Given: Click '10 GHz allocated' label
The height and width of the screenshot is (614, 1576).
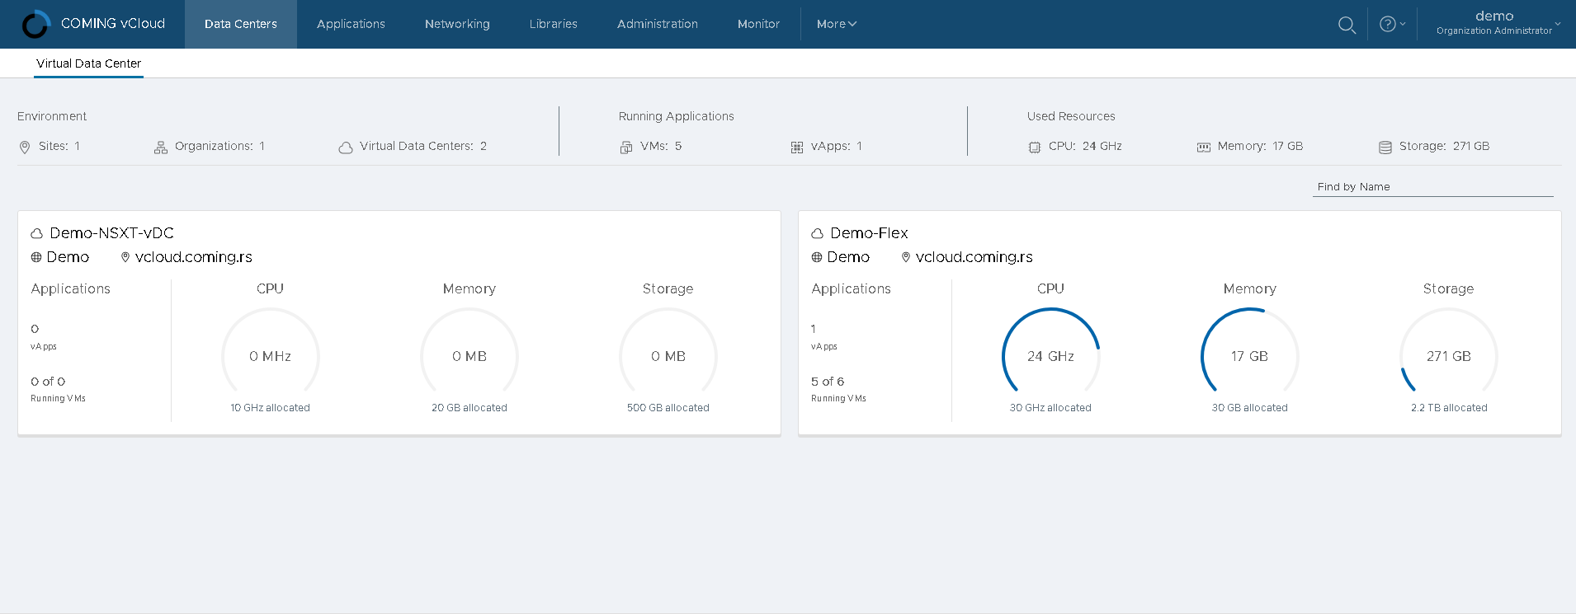Looking at the screenshot, I should point(271,408).
